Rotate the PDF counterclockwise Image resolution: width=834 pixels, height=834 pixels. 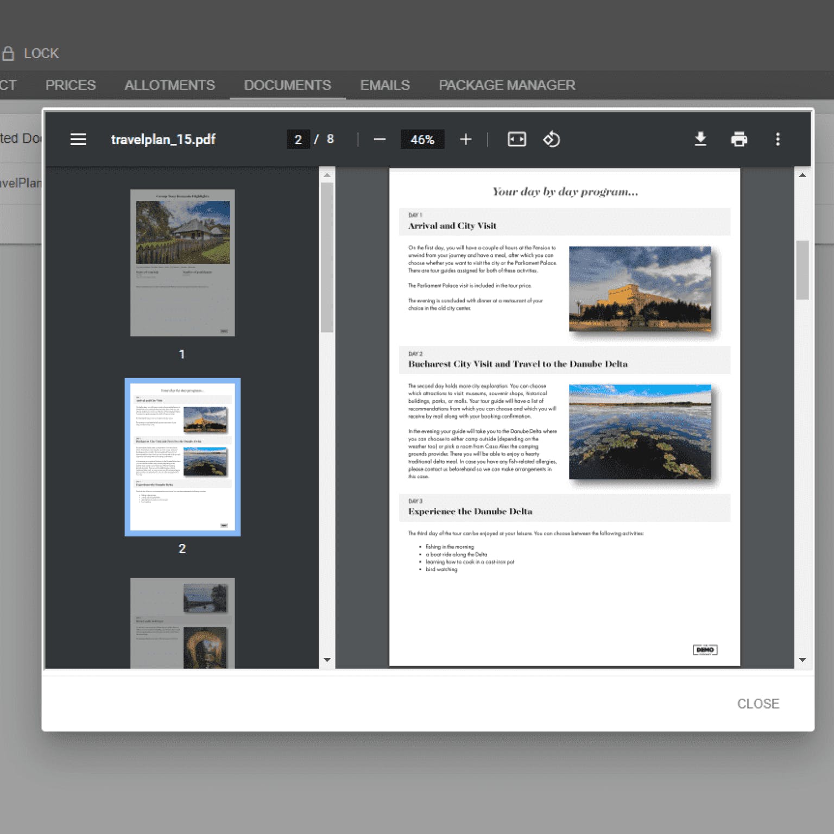pos(551,140)
